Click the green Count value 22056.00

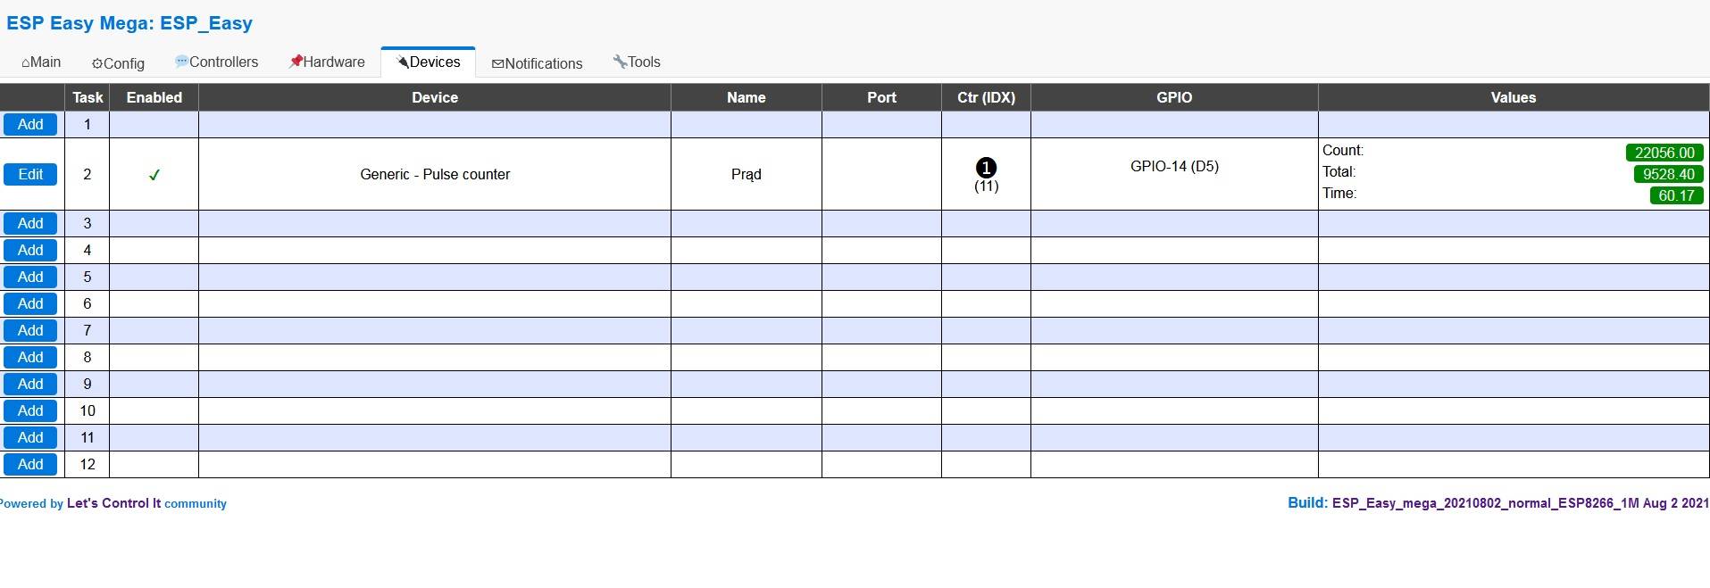click(x=1664, y=153)
